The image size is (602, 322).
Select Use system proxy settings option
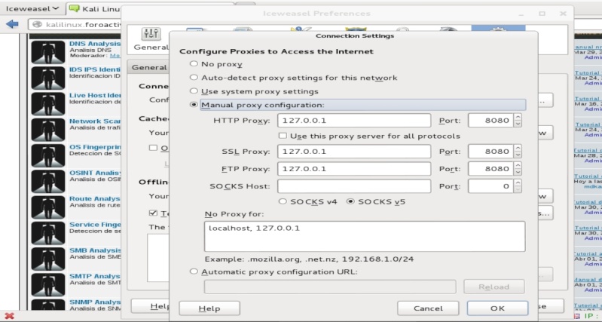(194, 91)
